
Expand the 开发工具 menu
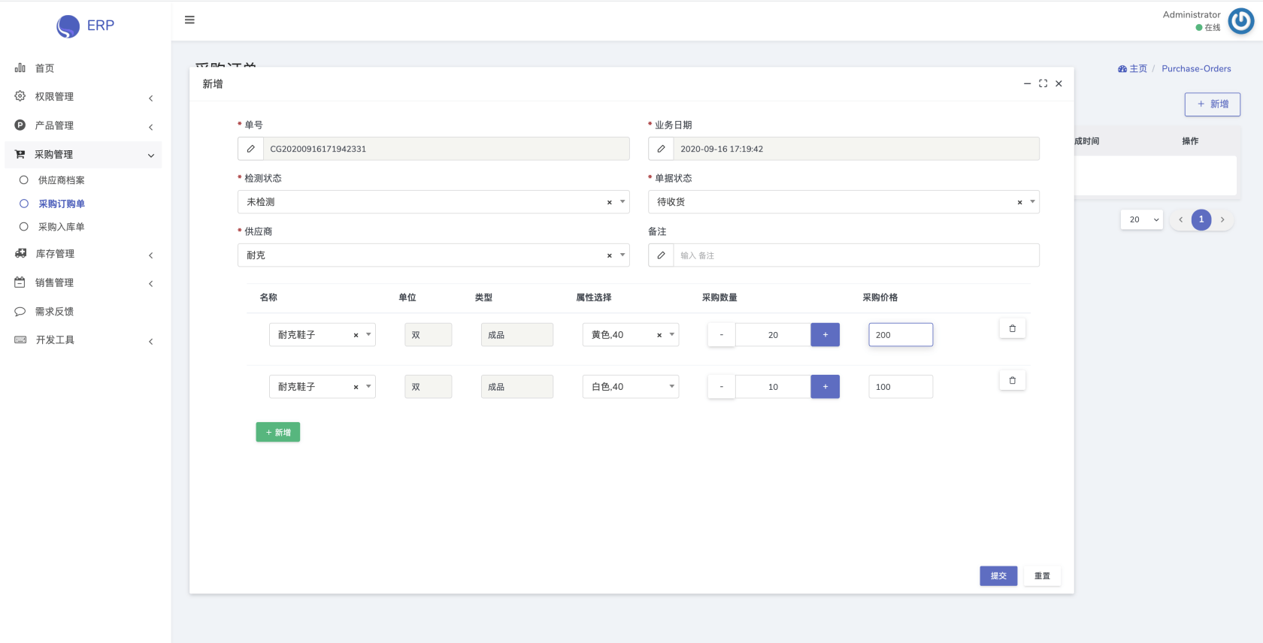coord(83,340)
